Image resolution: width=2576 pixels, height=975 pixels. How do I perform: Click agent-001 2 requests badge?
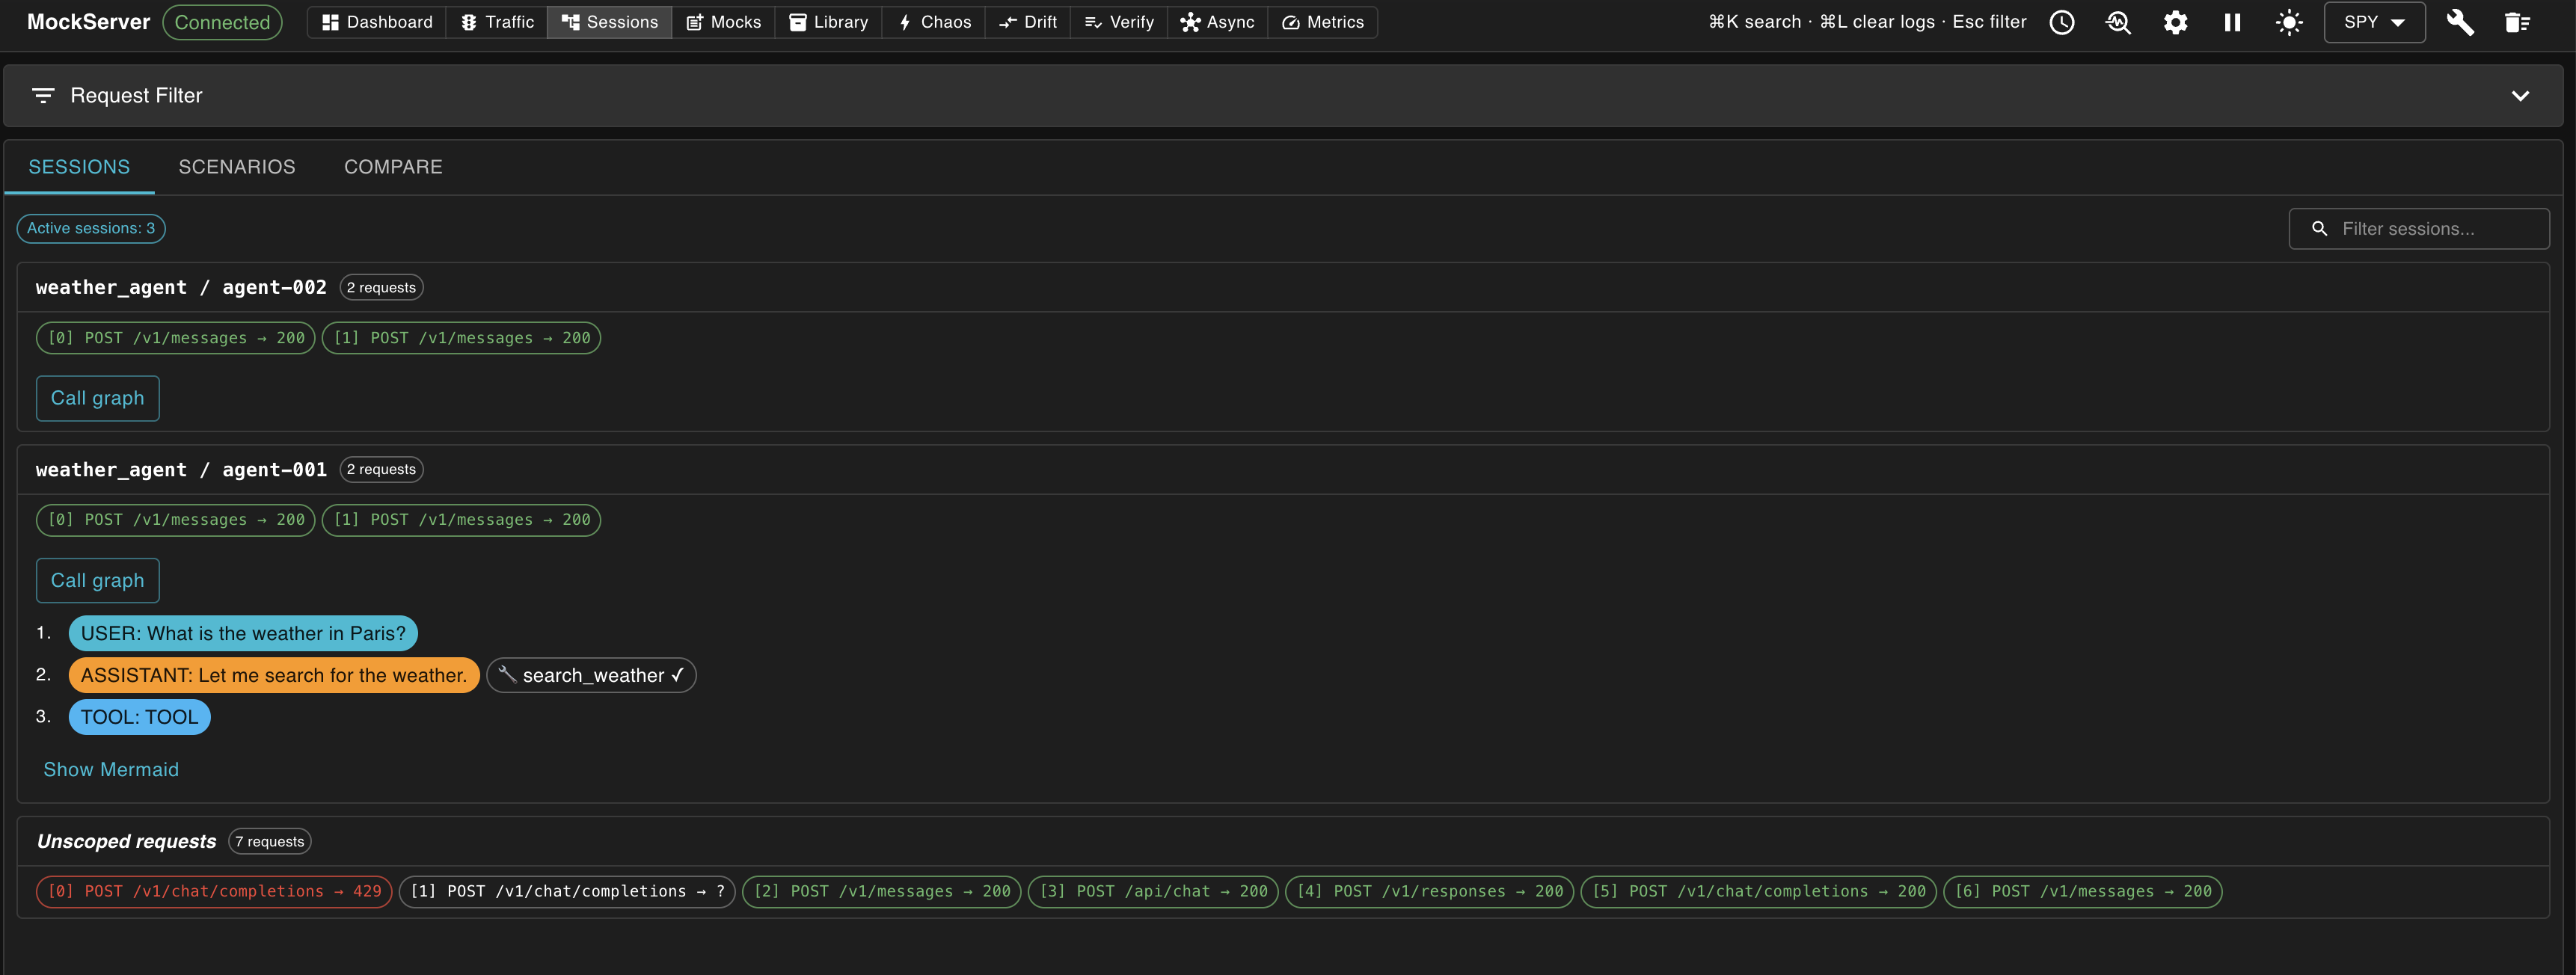[381, 470]
